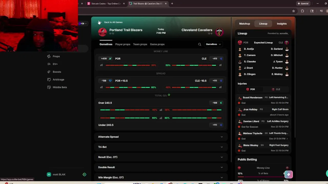The height and width of the screenshot is (184, 328).
Task: Expand the Alternate Spread section
Action: 161,137
